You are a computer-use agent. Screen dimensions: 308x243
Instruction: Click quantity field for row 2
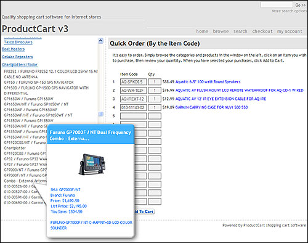[155, 91]
